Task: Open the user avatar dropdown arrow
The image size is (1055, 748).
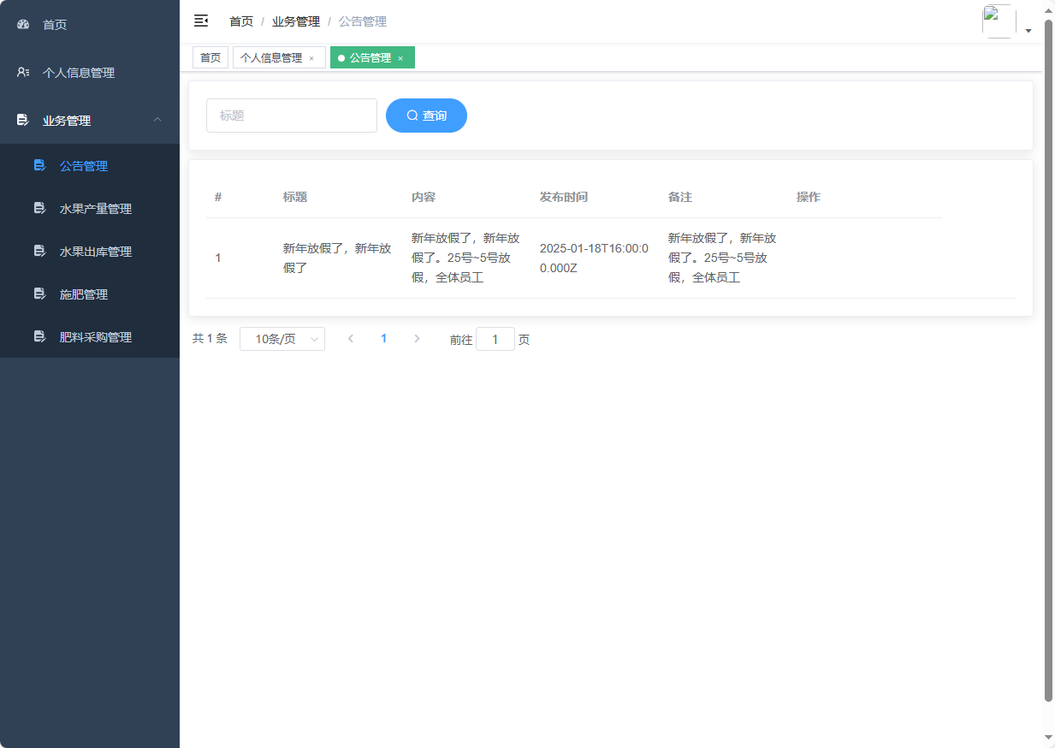Action: pos(1028,29)
